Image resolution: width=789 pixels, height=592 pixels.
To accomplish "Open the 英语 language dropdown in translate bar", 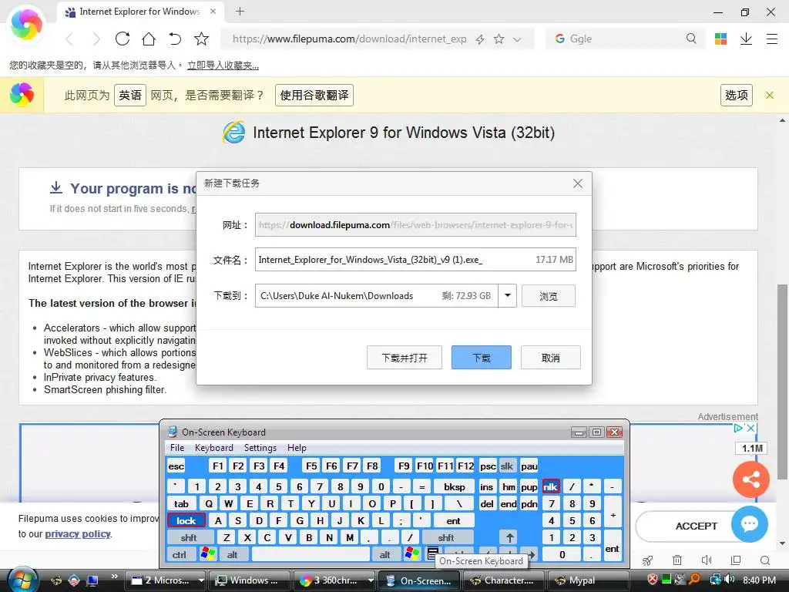I will [130, 95].
